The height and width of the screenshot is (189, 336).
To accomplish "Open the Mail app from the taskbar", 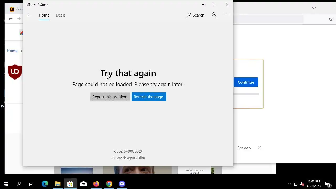I will [83, 184].
